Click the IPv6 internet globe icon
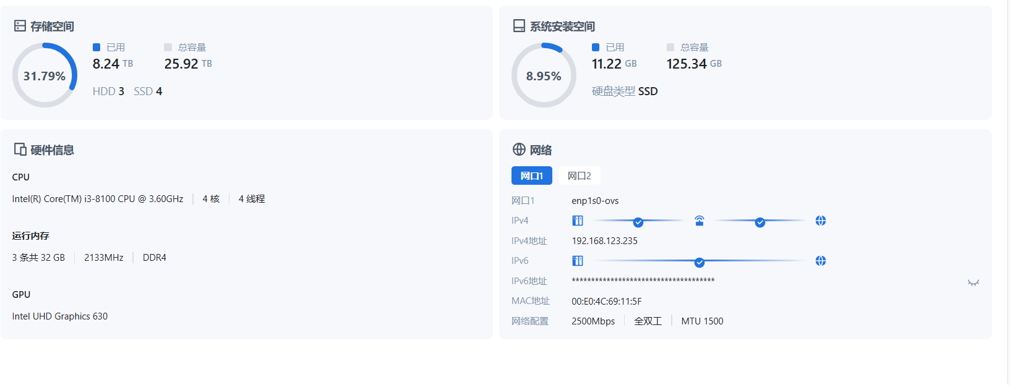This screenshot has height=385, width=1010. (821, 261)
